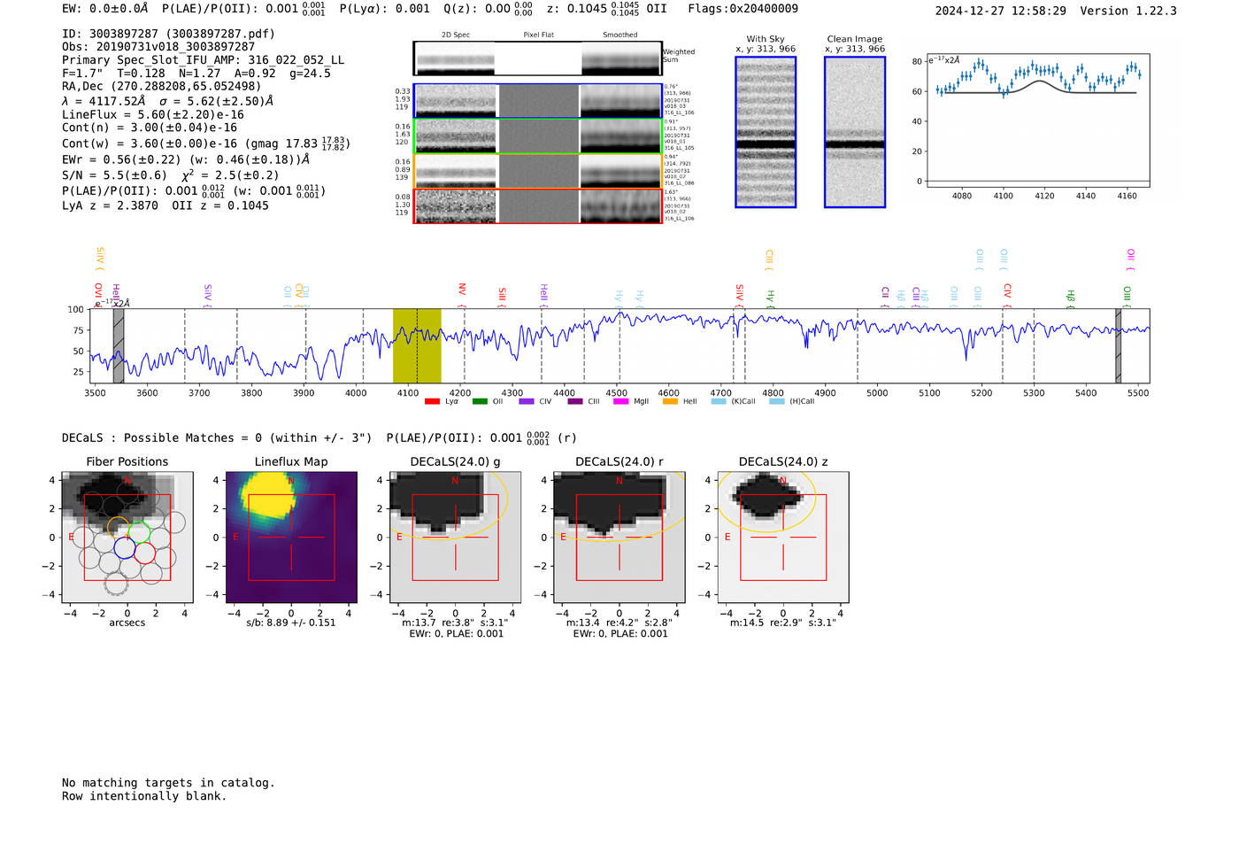The height and width of the screenshot is (844, 1239).
Task: Click the magenta MgII legend swatch
Action: [x=621, y=401]
